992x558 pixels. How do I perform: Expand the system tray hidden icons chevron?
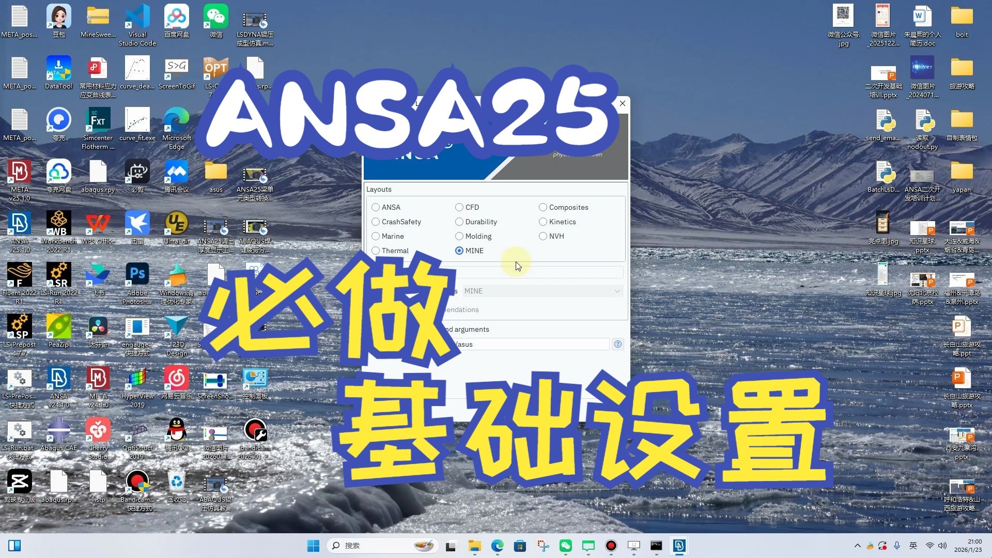click(857, 546)
